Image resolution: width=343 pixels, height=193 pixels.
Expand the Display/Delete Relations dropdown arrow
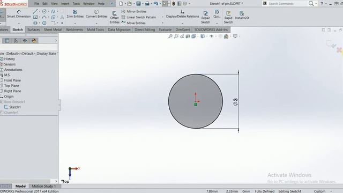pyautogui.click(x=182, y=23)
